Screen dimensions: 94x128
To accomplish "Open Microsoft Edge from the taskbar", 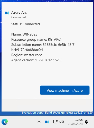I will (5, 122).
